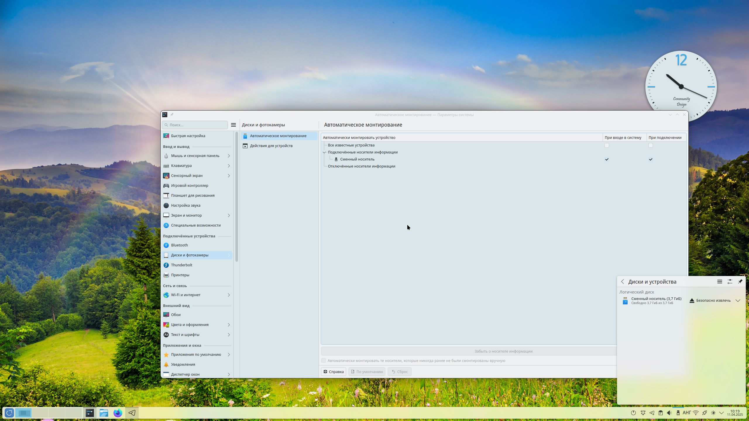Screen dimensions: 749x421
Task: Click the volume icon in system tray
Action: [x=669, y=413]
